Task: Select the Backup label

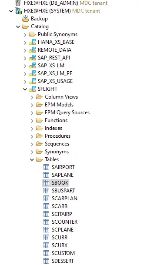Action: click(x=39, y=19)
